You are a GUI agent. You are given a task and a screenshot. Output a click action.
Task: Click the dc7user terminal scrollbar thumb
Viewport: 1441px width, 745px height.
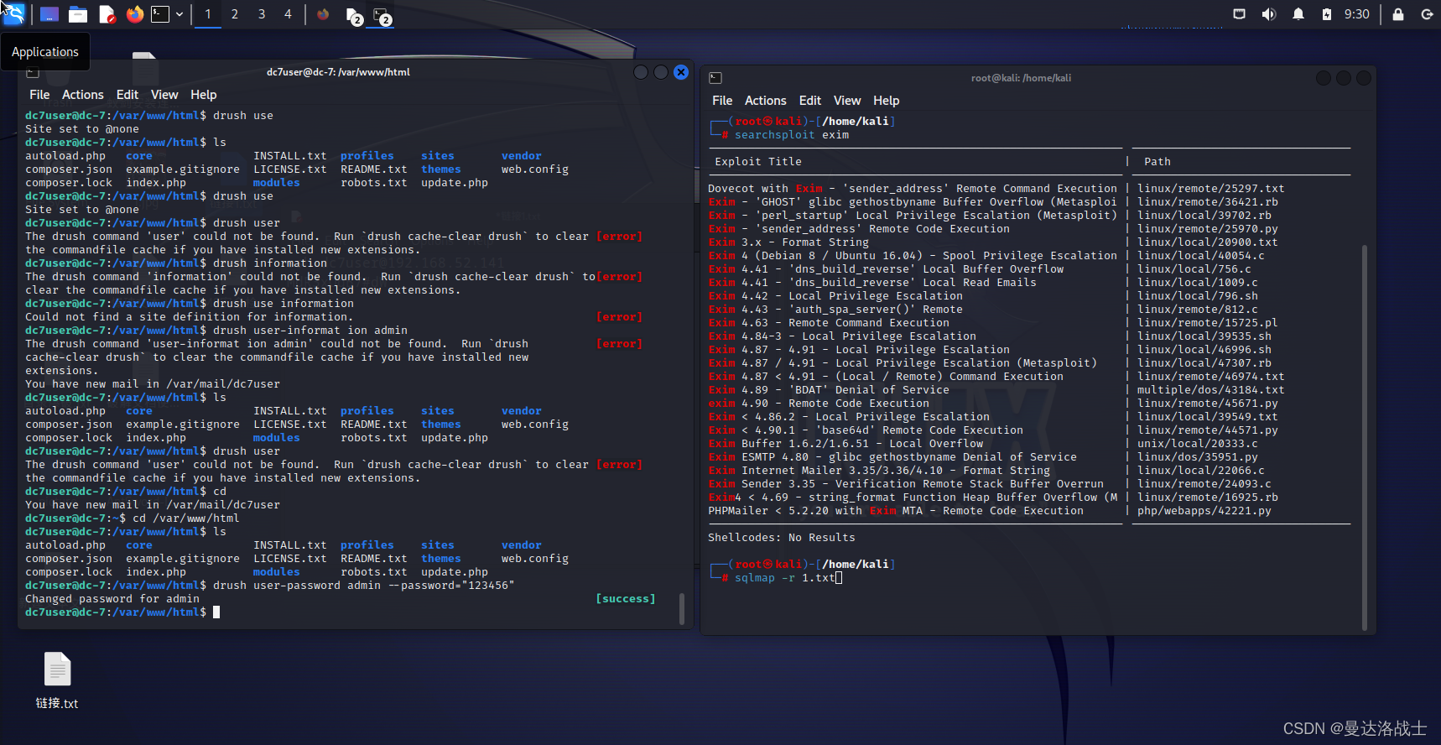[x=682, y=609]
